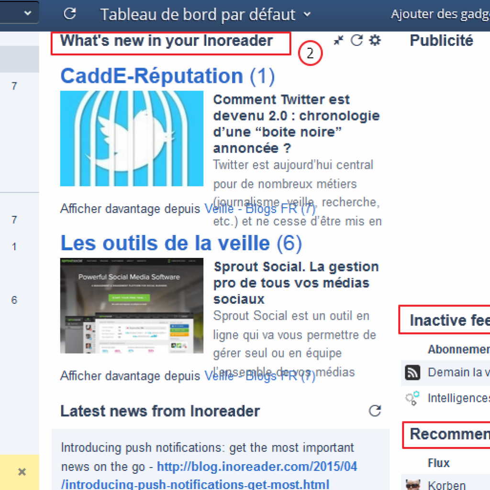This screenshot has height=490, width=490.
Task: Open Veille - Blogs FR (7) link under Les outils
Action: 260,376
